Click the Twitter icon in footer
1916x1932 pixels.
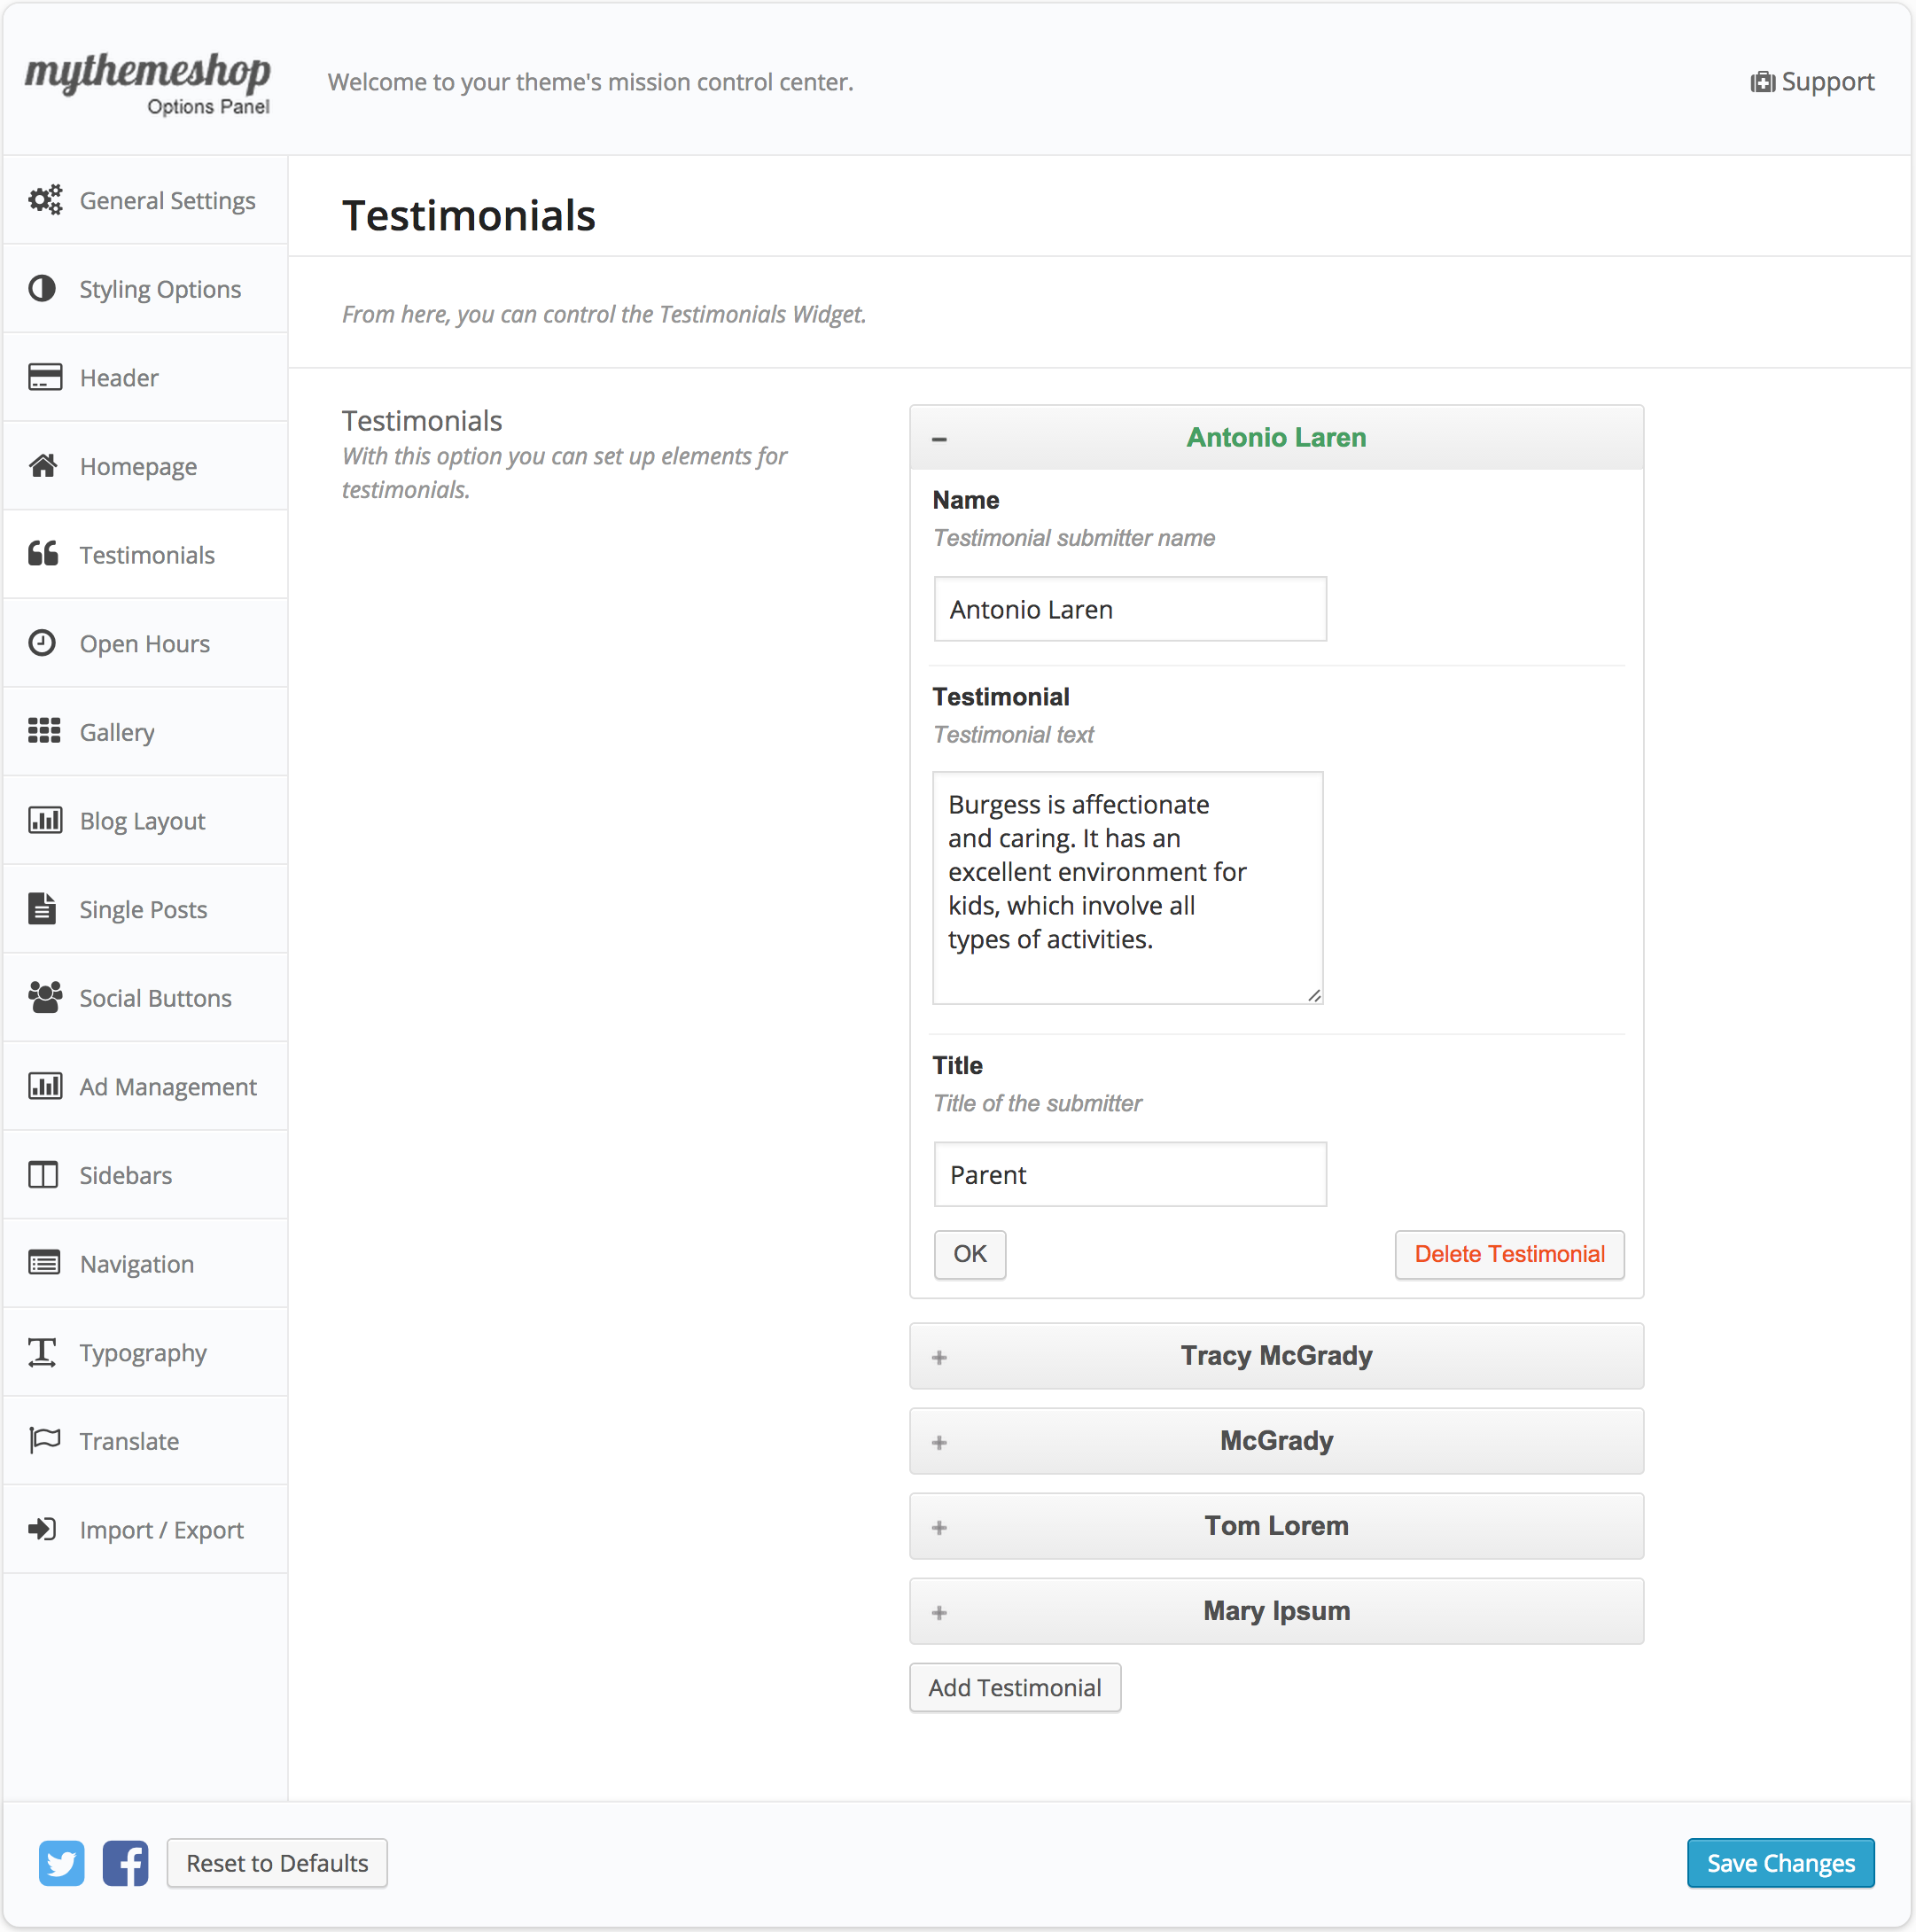[61, 1863]
